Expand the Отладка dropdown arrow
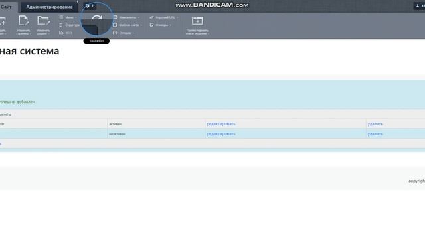This screenshot has width=425, height=239. pos(133,33)
